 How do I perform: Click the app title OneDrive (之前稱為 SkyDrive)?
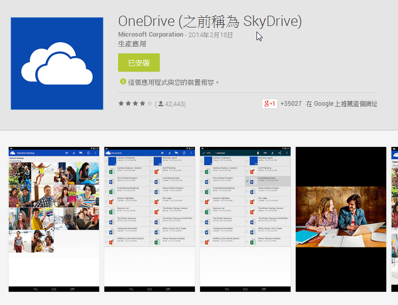[210, 21]
